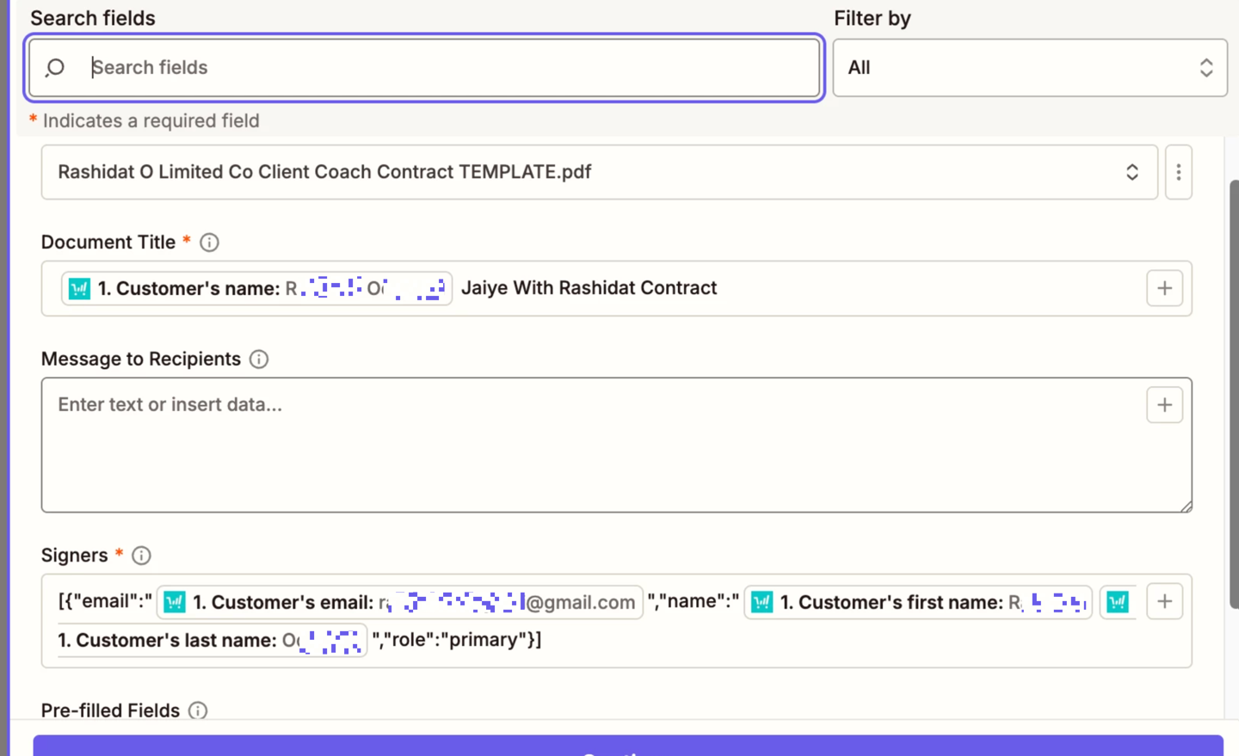The width and height of the screenshot is (1239, 756).
Task: Open three-dot menu beside template dropdown
Action: [1178, 172]
